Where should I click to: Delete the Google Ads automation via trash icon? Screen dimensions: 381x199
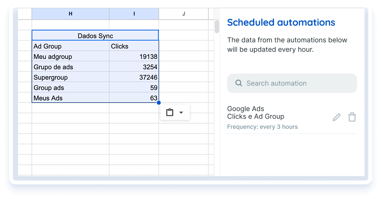(352, 117)
